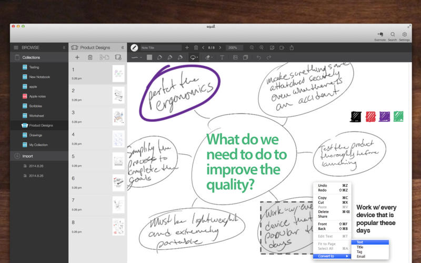Collapse the Product Designs page list
421x263 pixels.
pyautogui.click(x=123, y=47)
